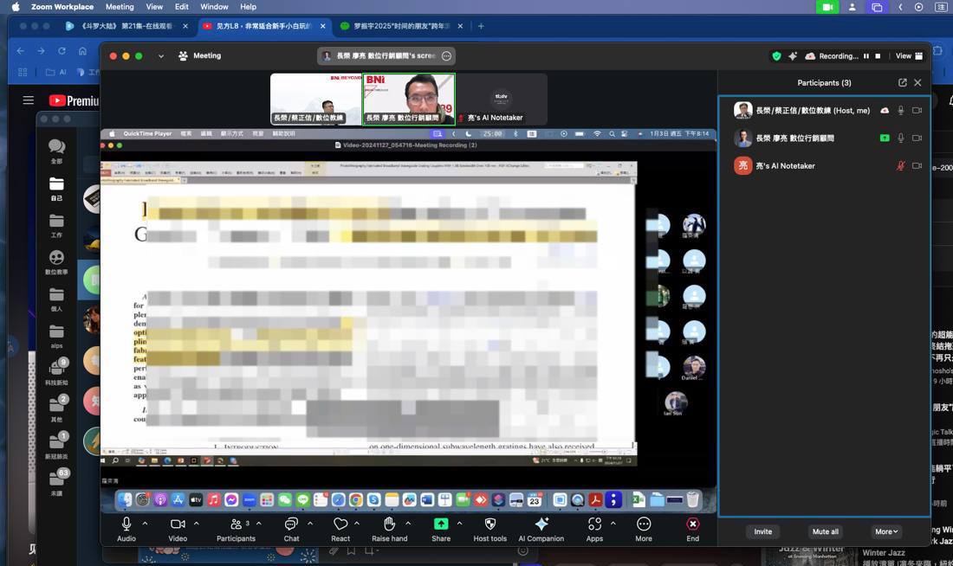Pop out the Participants panel
The height and width of the screenshot is (566, 953).
point(902,82)
